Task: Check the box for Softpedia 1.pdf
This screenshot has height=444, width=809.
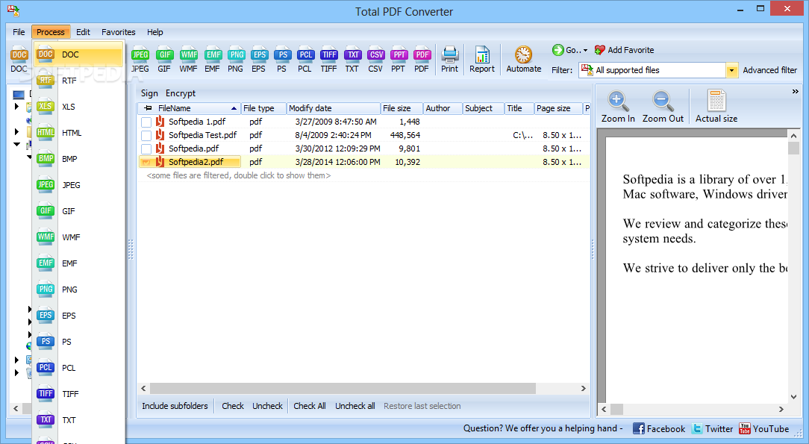Action: (146, 122)
